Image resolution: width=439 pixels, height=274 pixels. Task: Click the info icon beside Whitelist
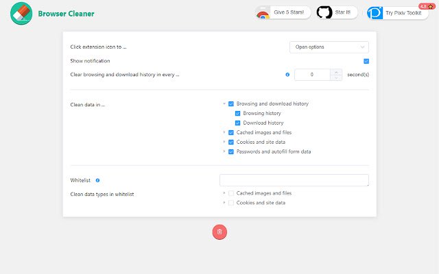97,180
